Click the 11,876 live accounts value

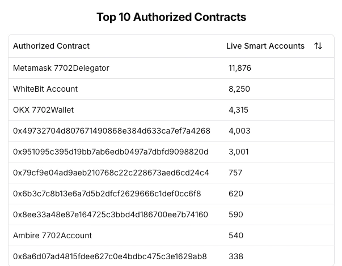pyautogui.click(x=240, y=68)
